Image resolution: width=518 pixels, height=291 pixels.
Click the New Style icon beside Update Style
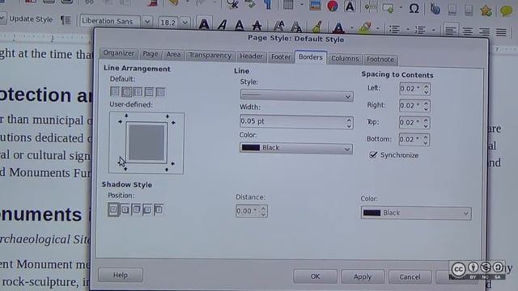click(66, 20)
